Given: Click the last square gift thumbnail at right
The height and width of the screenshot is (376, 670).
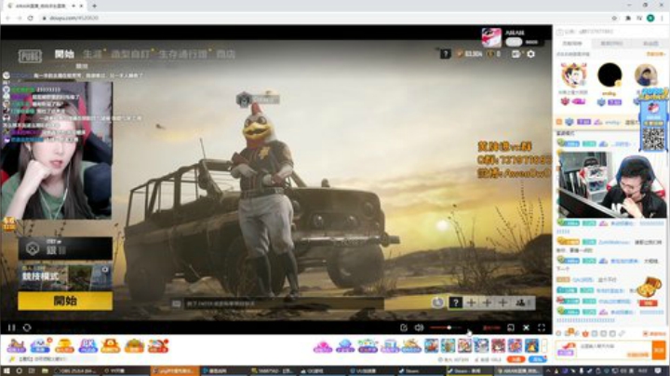Looking at the screenshot, I should tap(531, 345).
